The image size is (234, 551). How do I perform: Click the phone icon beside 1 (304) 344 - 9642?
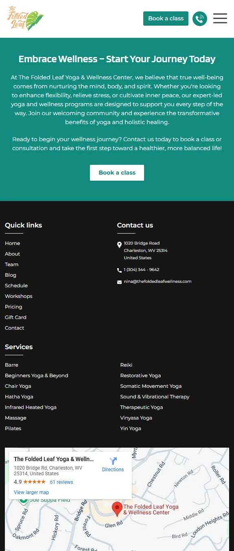[x=119, y=270]
